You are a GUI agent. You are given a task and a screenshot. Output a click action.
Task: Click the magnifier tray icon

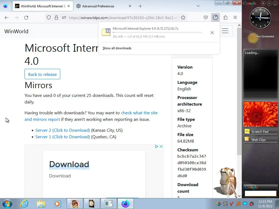point(238,204)
